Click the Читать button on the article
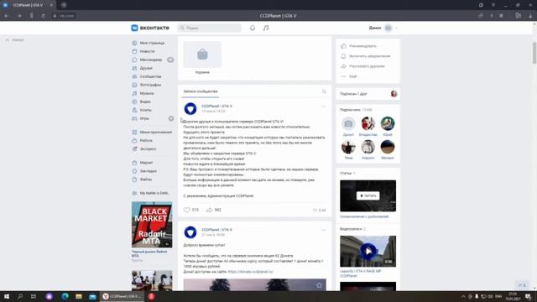 [x=368, y=195]
